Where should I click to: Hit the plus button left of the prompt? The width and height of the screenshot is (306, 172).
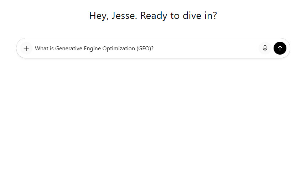[x=26, y=48]
